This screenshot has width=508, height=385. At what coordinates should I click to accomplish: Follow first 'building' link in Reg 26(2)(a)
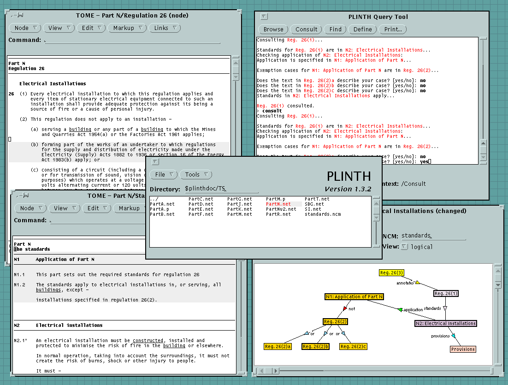tap(80, 129)
